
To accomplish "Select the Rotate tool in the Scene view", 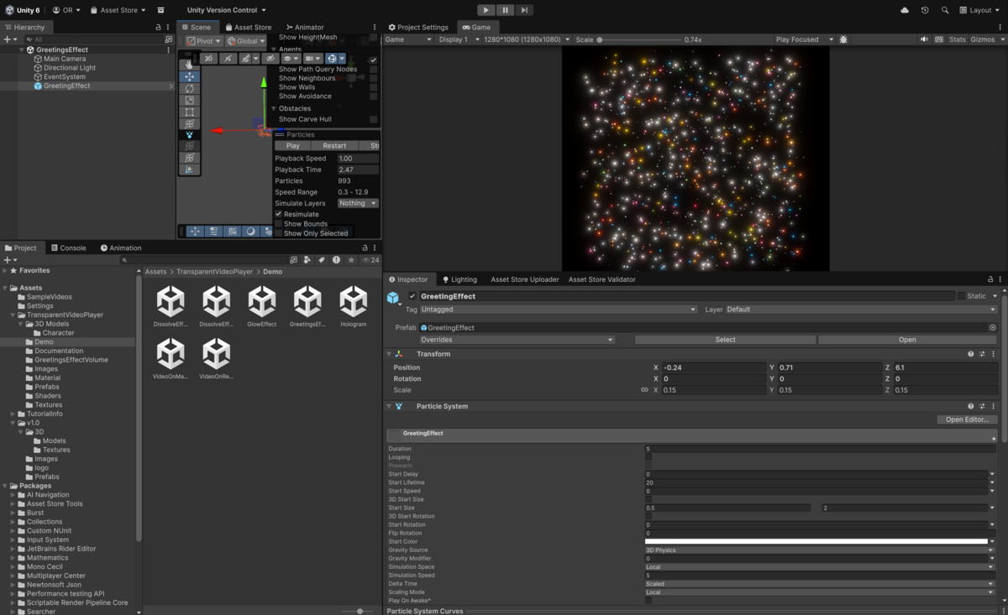I will coord(189,88).
